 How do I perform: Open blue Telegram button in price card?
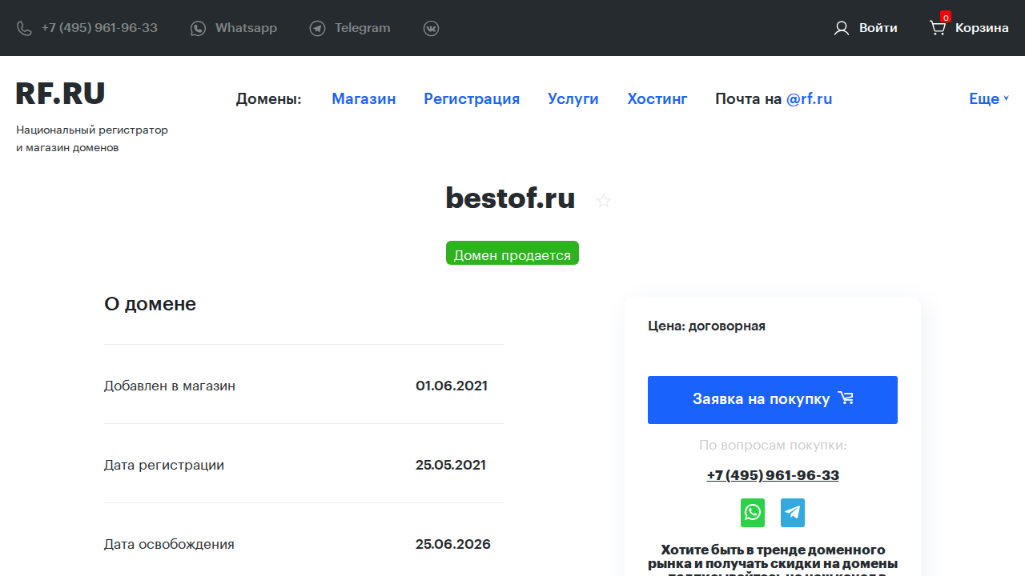coord(793,513)
